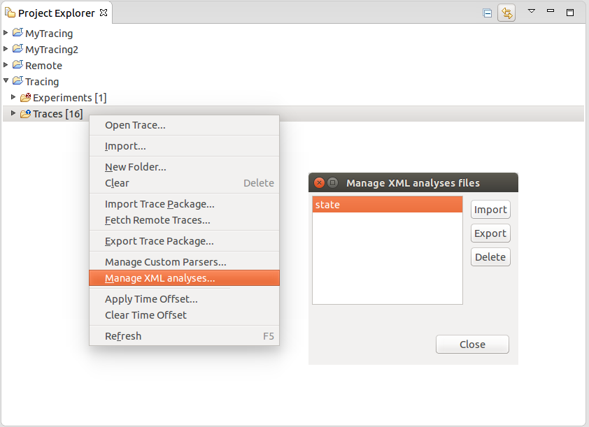
Task: Click the MyTracing2 project folder icon
Action: pos(17,49)
